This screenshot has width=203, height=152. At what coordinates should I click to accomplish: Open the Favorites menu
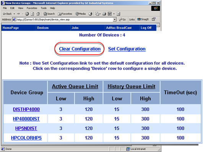pyautogui.click(x=32, y=8)
